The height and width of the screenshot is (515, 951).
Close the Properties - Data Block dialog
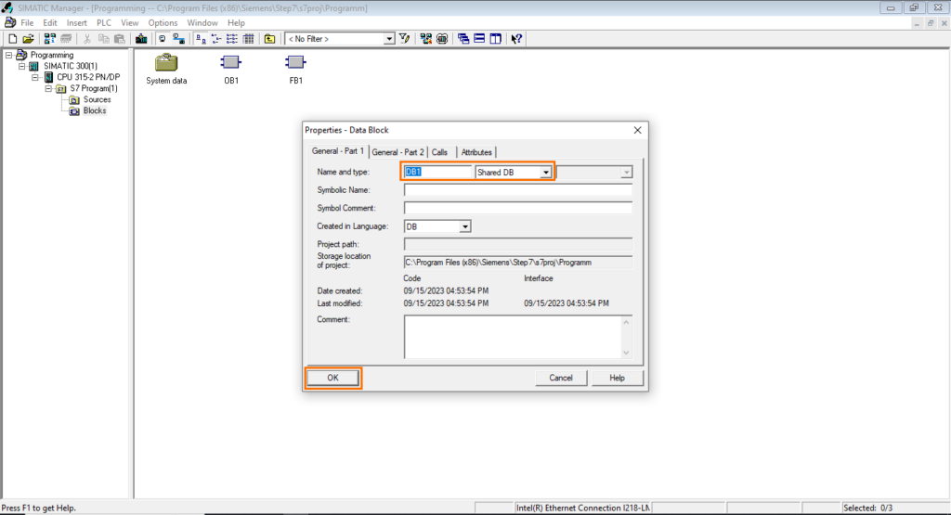click(x=637, y=130)
